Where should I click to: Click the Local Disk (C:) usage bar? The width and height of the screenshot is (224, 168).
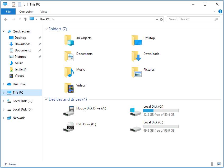click(161, 111)
